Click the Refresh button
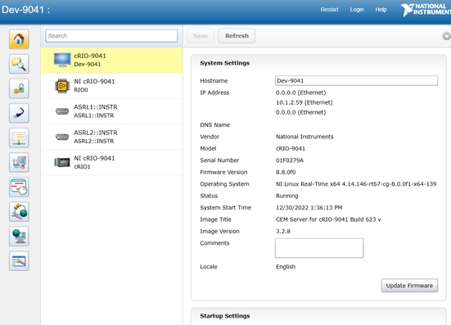Viewport: 451px width, 325px height. tap(237, 36)
